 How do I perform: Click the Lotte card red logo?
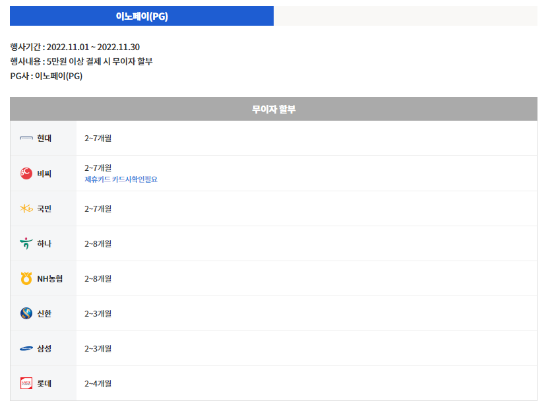tap(26, 383)
